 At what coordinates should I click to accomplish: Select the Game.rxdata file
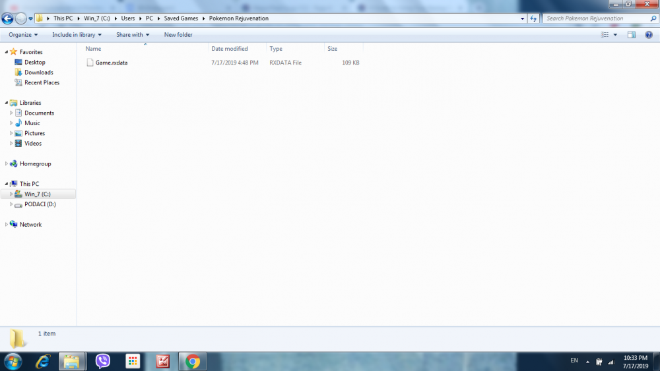pos(112,63)
